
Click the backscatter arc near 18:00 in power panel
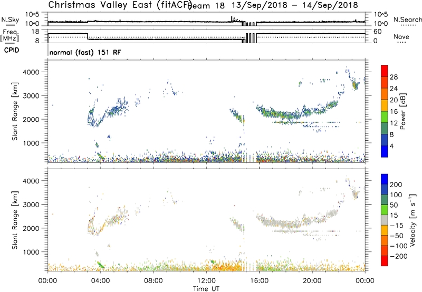click(285, 114)
